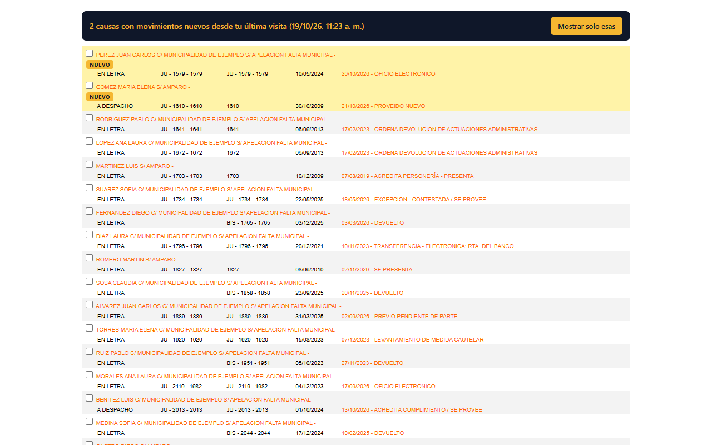The height and width of the screenshot is (445, 712).
Task: Mark the MARTINEZ LUIS S/ AMPARO checkbox
Action: pos(89,165)
